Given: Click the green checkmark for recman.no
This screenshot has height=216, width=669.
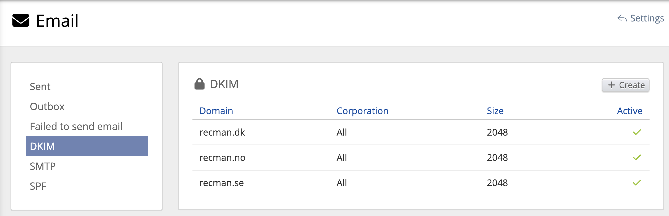Looking at the screenshot, I should (637, 158).
